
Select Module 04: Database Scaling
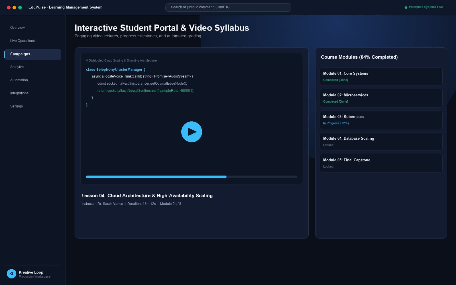(381, 141)
